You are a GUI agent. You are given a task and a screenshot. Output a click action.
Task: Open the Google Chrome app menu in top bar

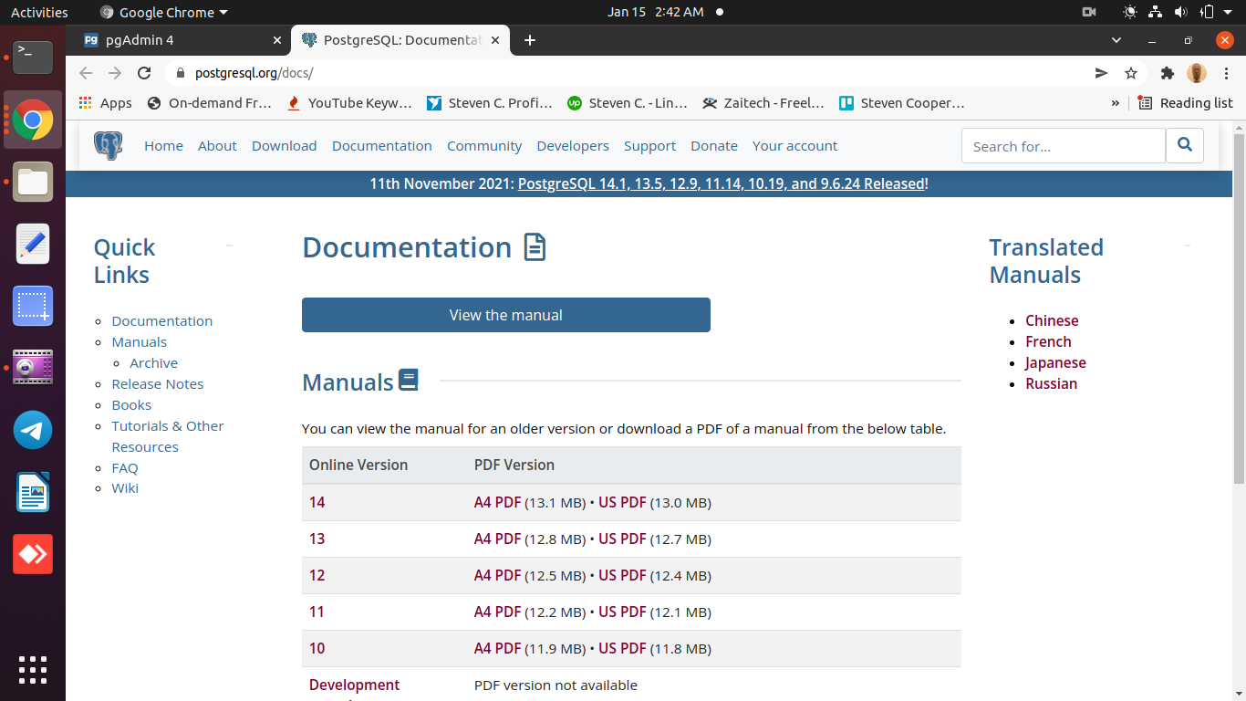[x=164, y=12]
